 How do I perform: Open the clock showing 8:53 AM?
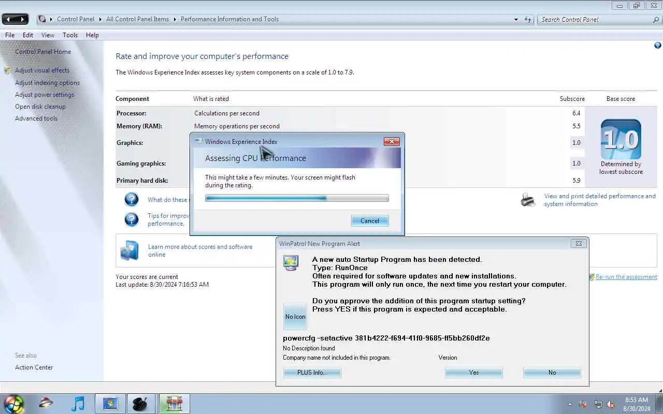tap(637, 404)
